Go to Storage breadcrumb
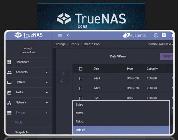The image size is (178, 140). tap(60, 44)
